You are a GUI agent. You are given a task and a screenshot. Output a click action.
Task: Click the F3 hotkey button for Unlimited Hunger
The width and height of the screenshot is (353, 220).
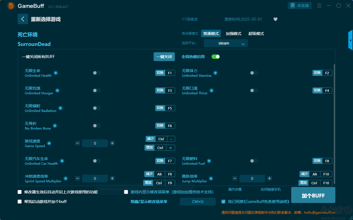click(x=165, y=90)
